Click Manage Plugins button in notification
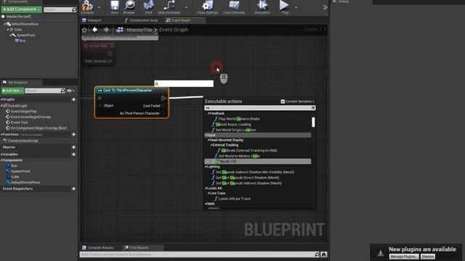Image resolution: width=465 pixels, height=261 pixels. (x=404, y=257)
